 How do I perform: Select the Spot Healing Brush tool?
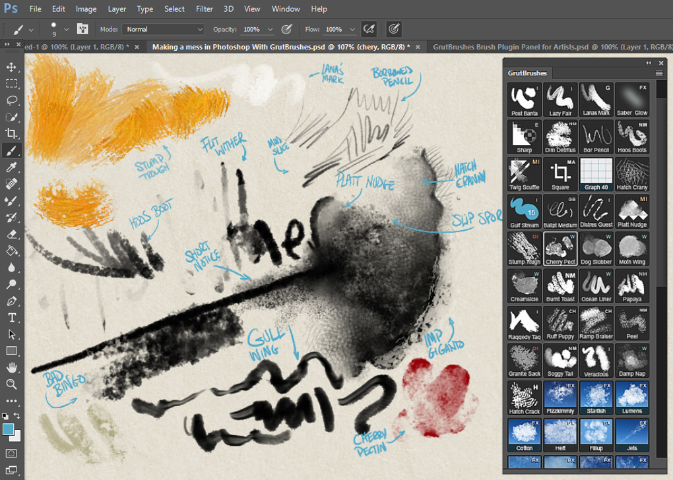(12, 184)
